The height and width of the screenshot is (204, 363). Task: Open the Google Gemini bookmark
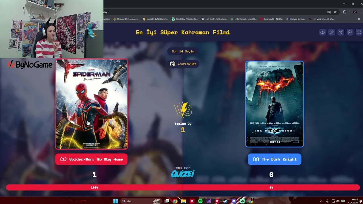[x=296, y=19]
